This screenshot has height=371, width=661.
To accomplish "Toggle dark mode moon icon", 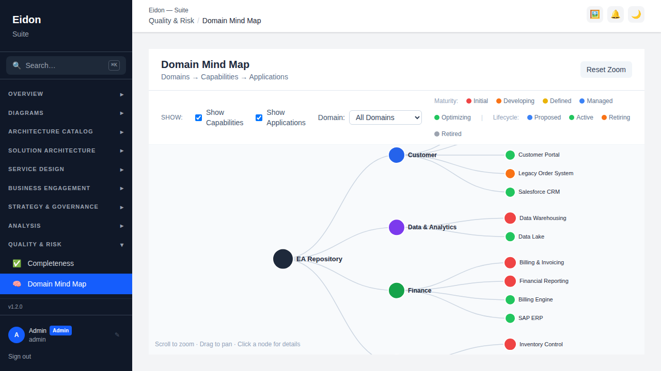I will tap(636, 14).
